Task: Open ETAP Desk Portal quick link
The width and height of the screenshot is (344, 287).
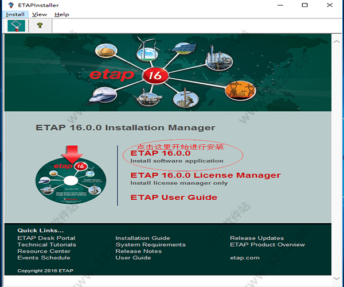Action: pos(46,238)
